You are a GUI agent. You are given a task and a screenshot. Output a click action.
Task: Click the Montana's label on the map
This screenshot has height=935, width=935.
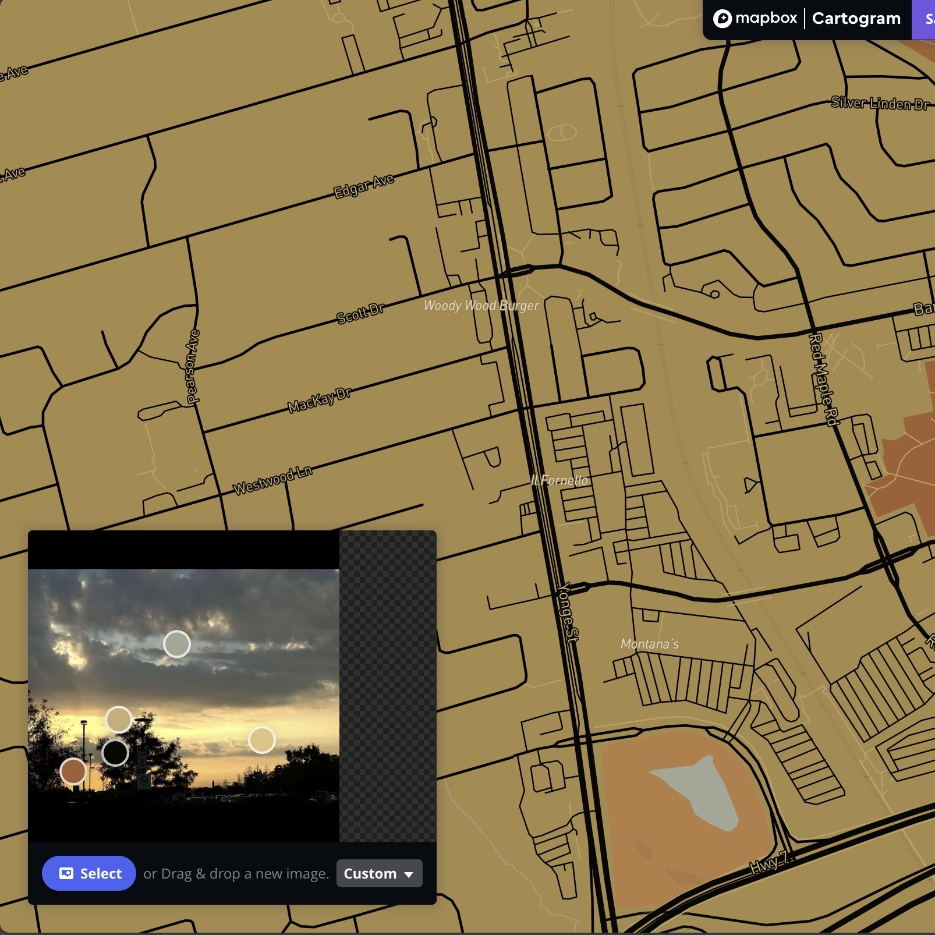(x=649, y=643)
